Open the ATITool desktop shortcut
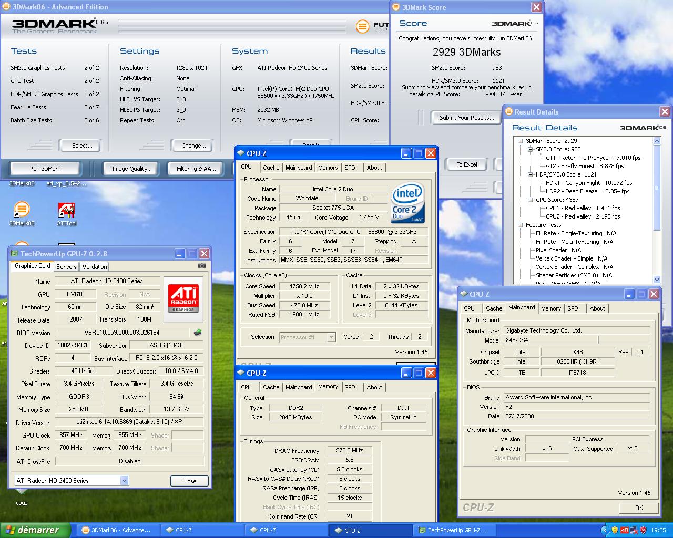The height and width of the screenshot is (538, 673). (67, 214)
